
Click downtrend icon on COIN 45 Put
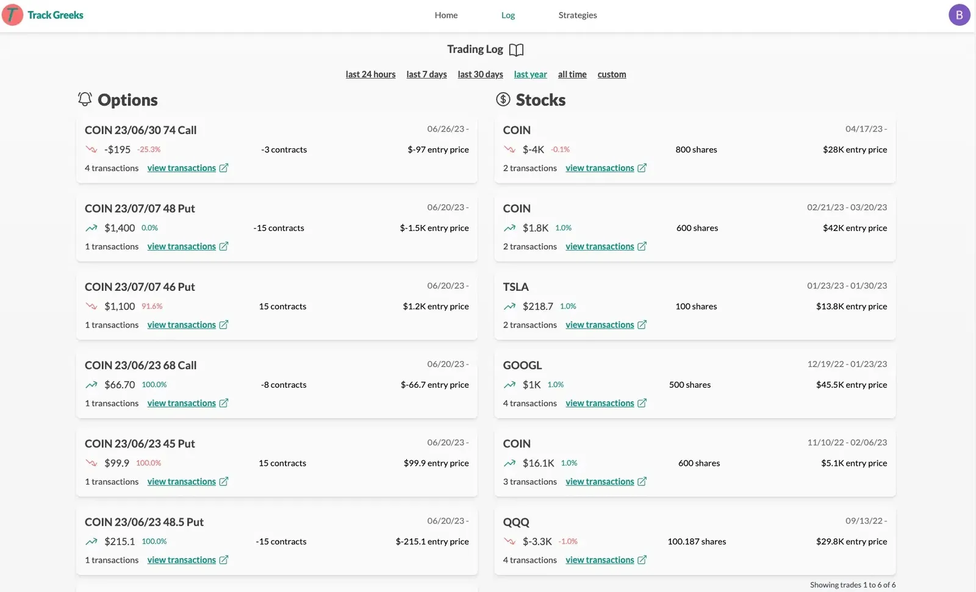pos(91,463)
